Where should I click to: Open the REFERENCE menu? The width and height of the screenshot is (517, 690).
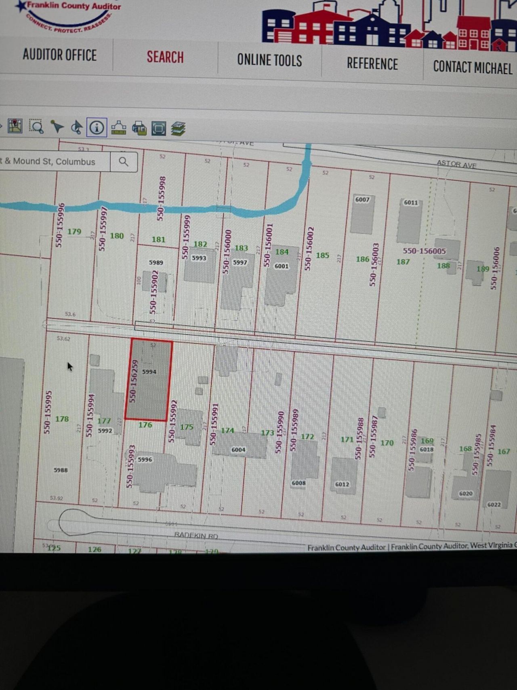pos(372,64)
